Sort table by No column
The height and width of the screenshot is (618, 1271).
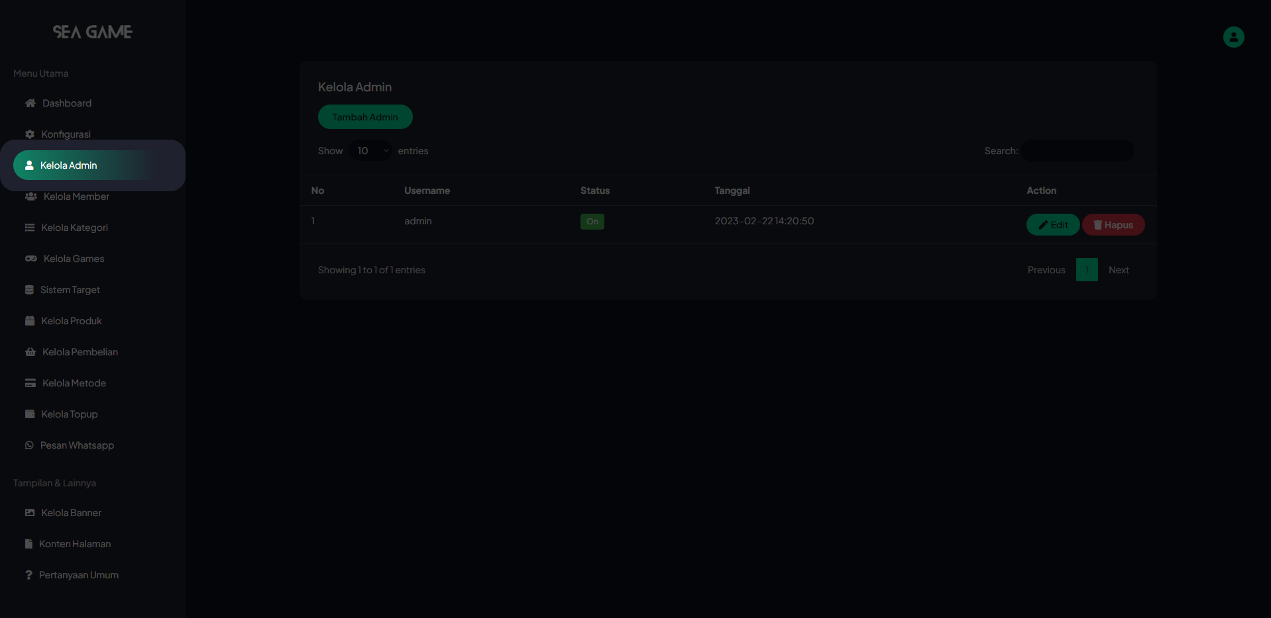click(x=318, y=191)
